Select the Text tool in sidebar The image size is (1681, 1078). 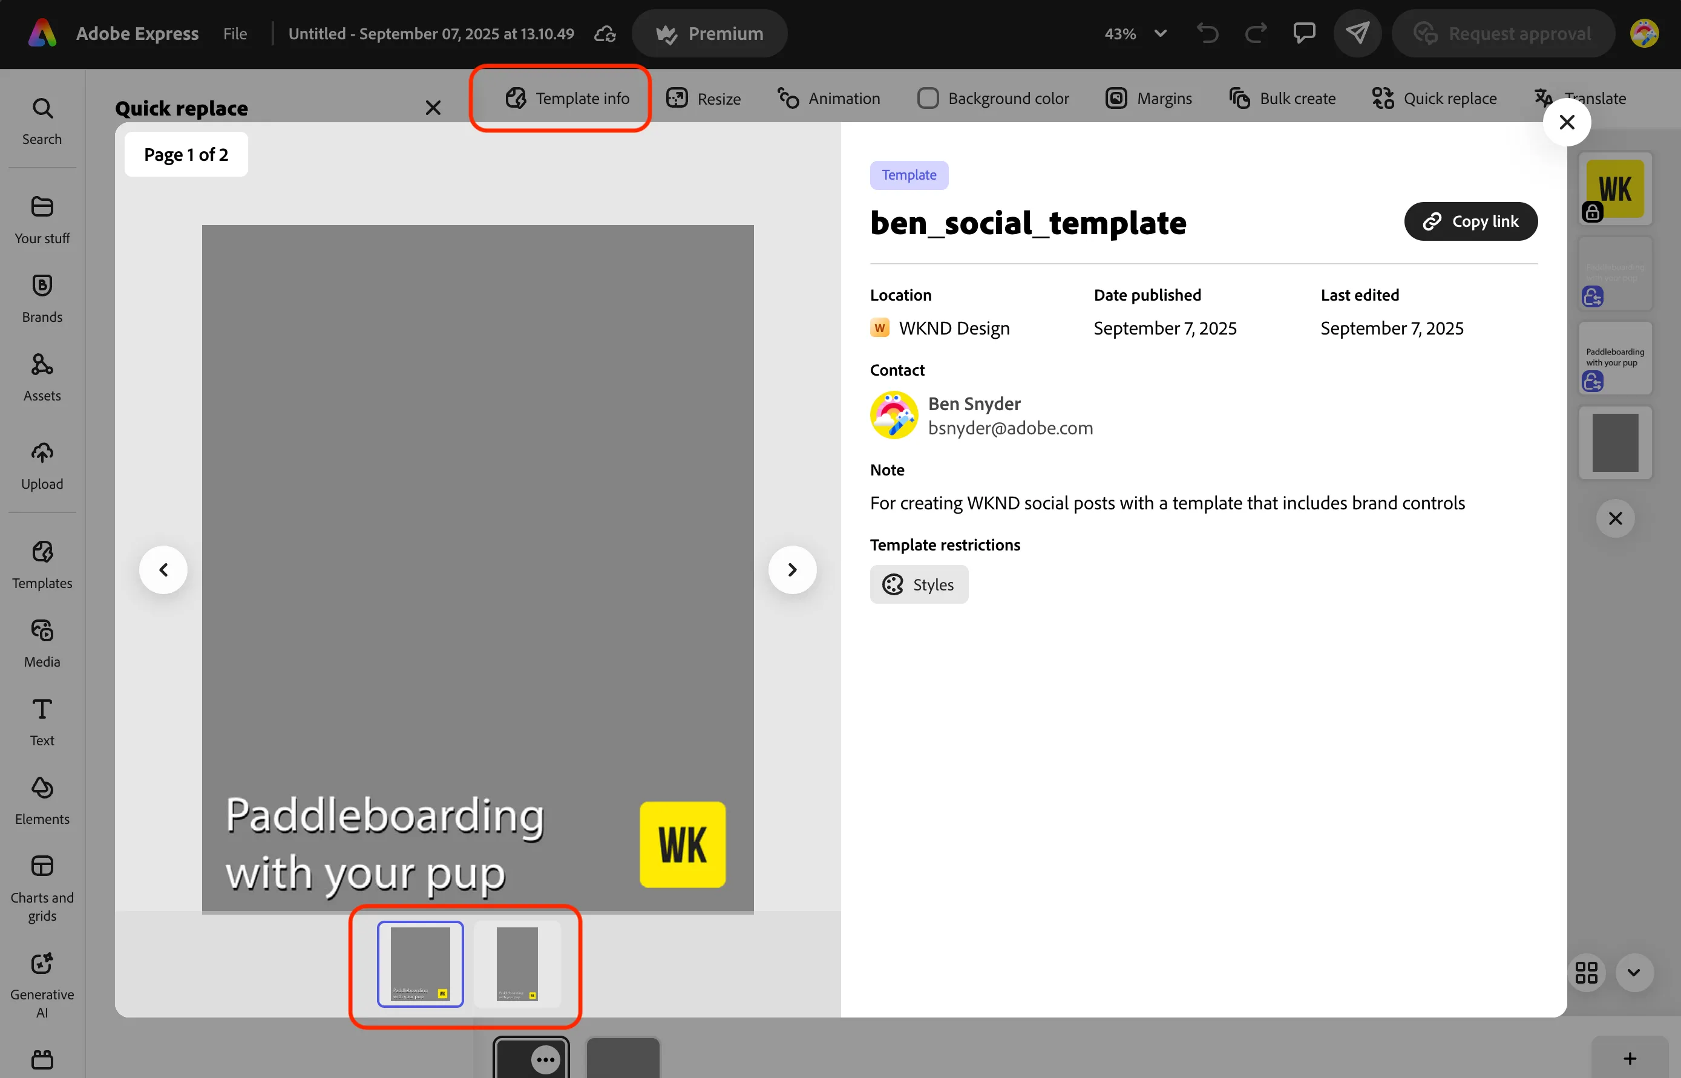(x=42, y=722)
